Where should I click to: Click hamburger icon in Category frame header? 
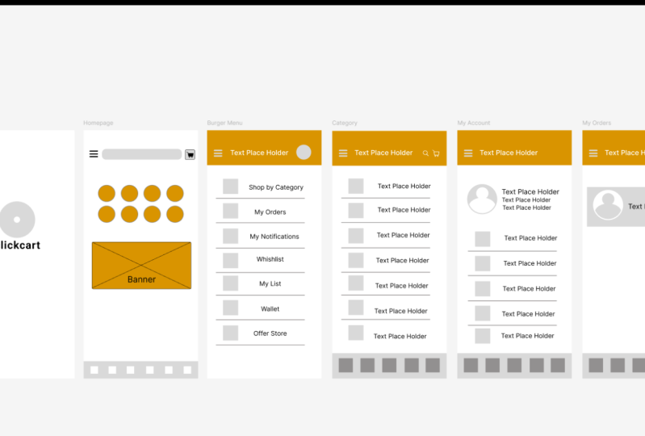[x=343, y=153]
